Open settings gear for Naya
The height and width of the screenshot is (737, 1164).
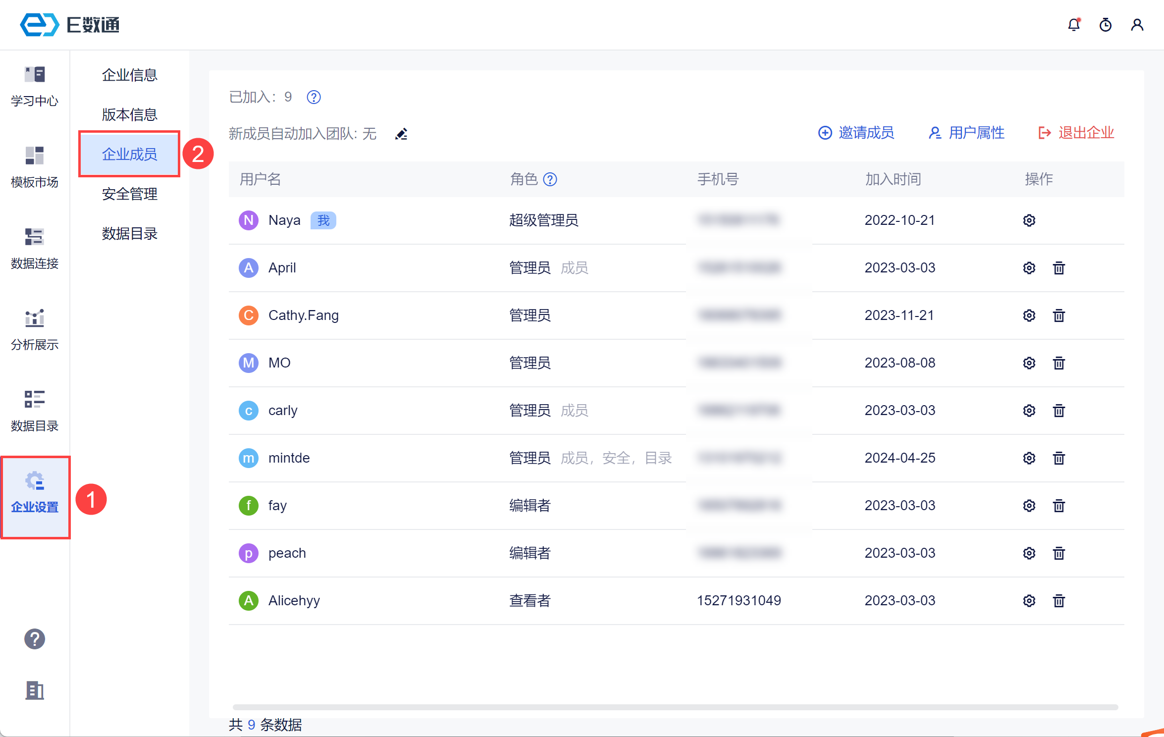click(x=1029, y=220)
